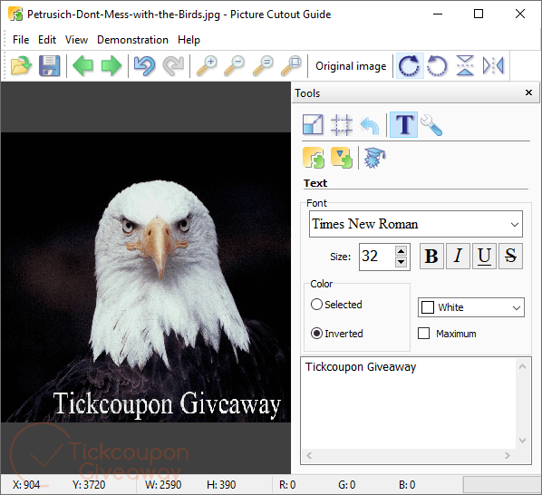Click the text box scroll down arrow
This screenshot has height=495, width=542.
tap(522, 441)
